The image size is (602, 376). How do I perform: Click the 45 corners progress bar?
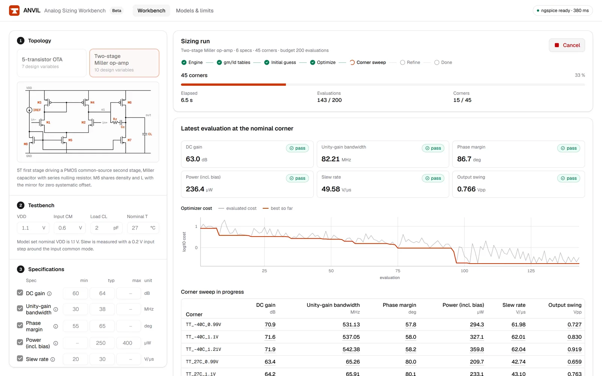(x=383, y=85)
